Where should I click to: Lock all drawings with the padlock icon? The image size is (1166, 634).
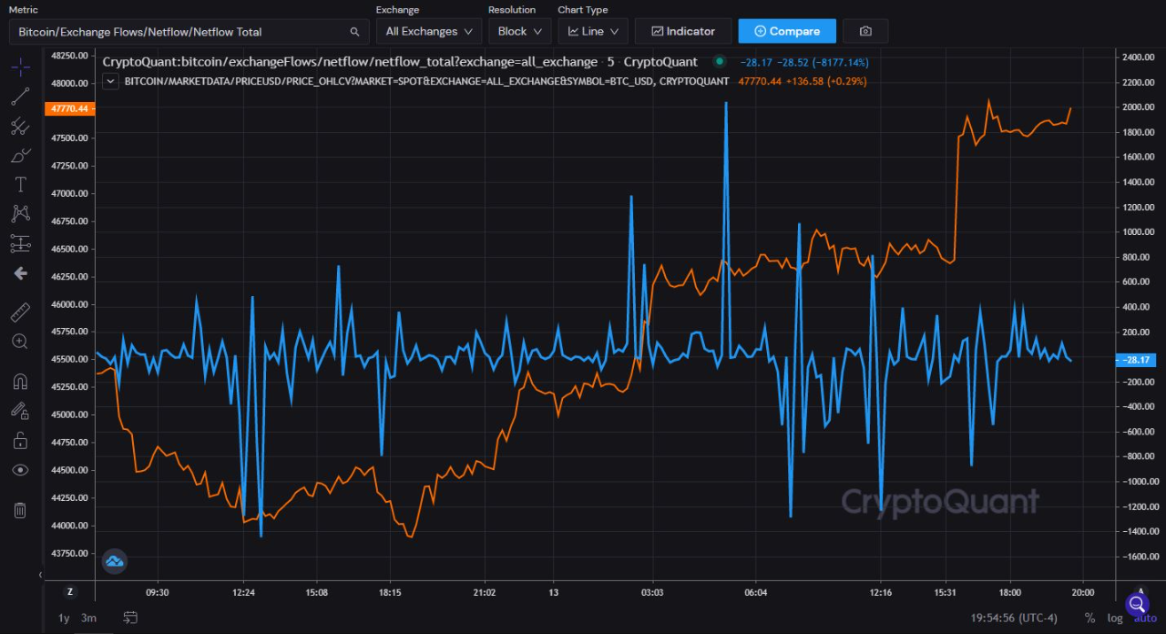[x=19, y=439]
